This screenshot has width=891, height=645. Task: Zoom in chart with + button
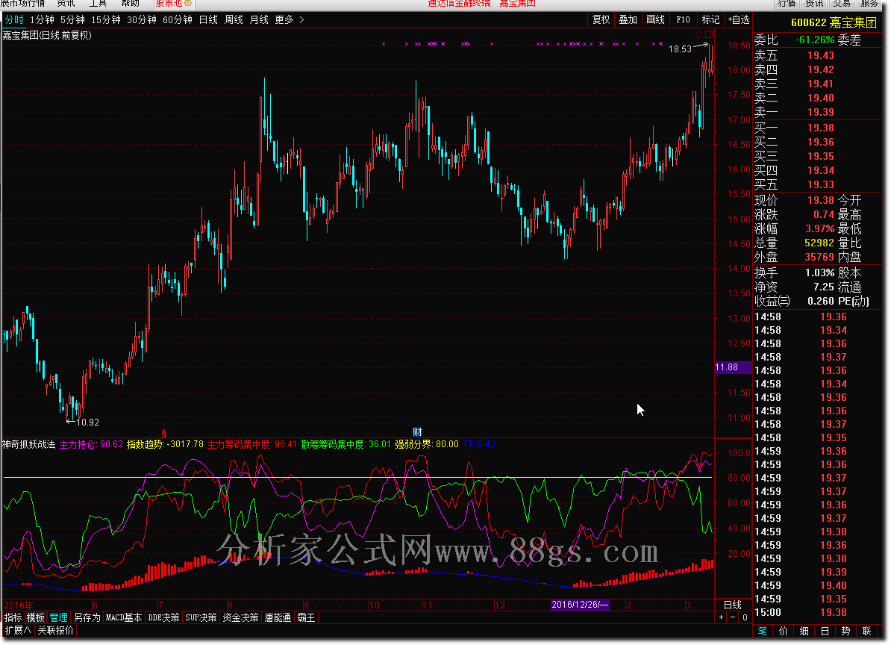(721, 617)
